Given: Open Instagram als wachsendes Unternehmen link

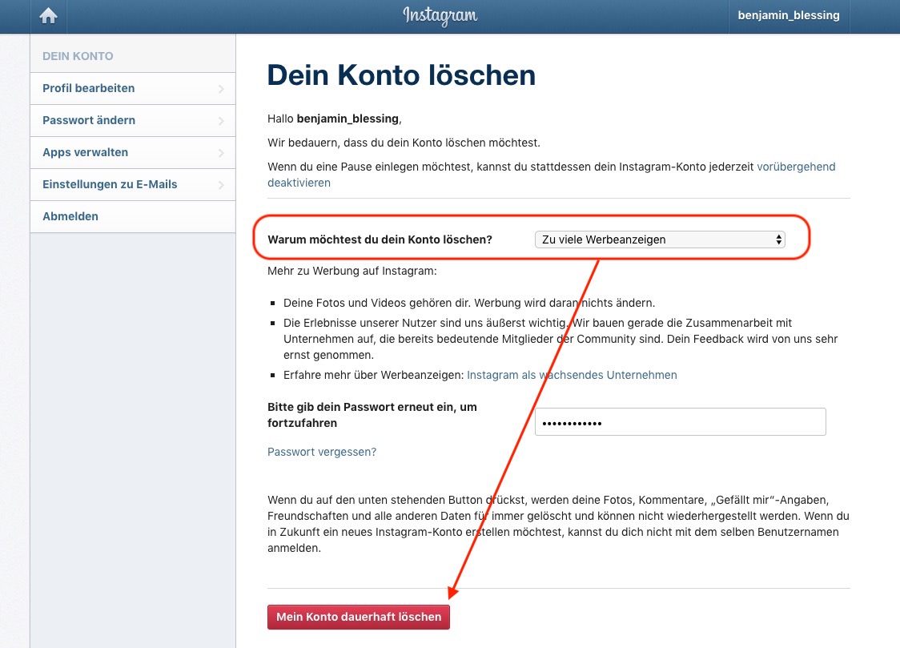Looking at the screenshot, I should (x=572, y=375).
